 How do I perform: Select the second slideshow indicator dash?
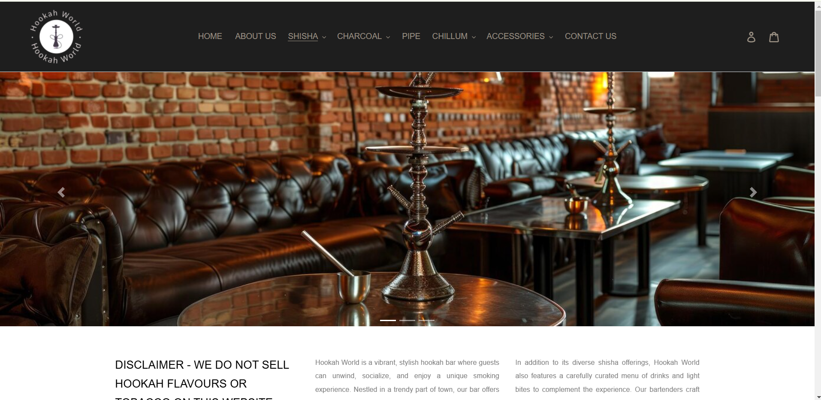click(x=407, y=320)
